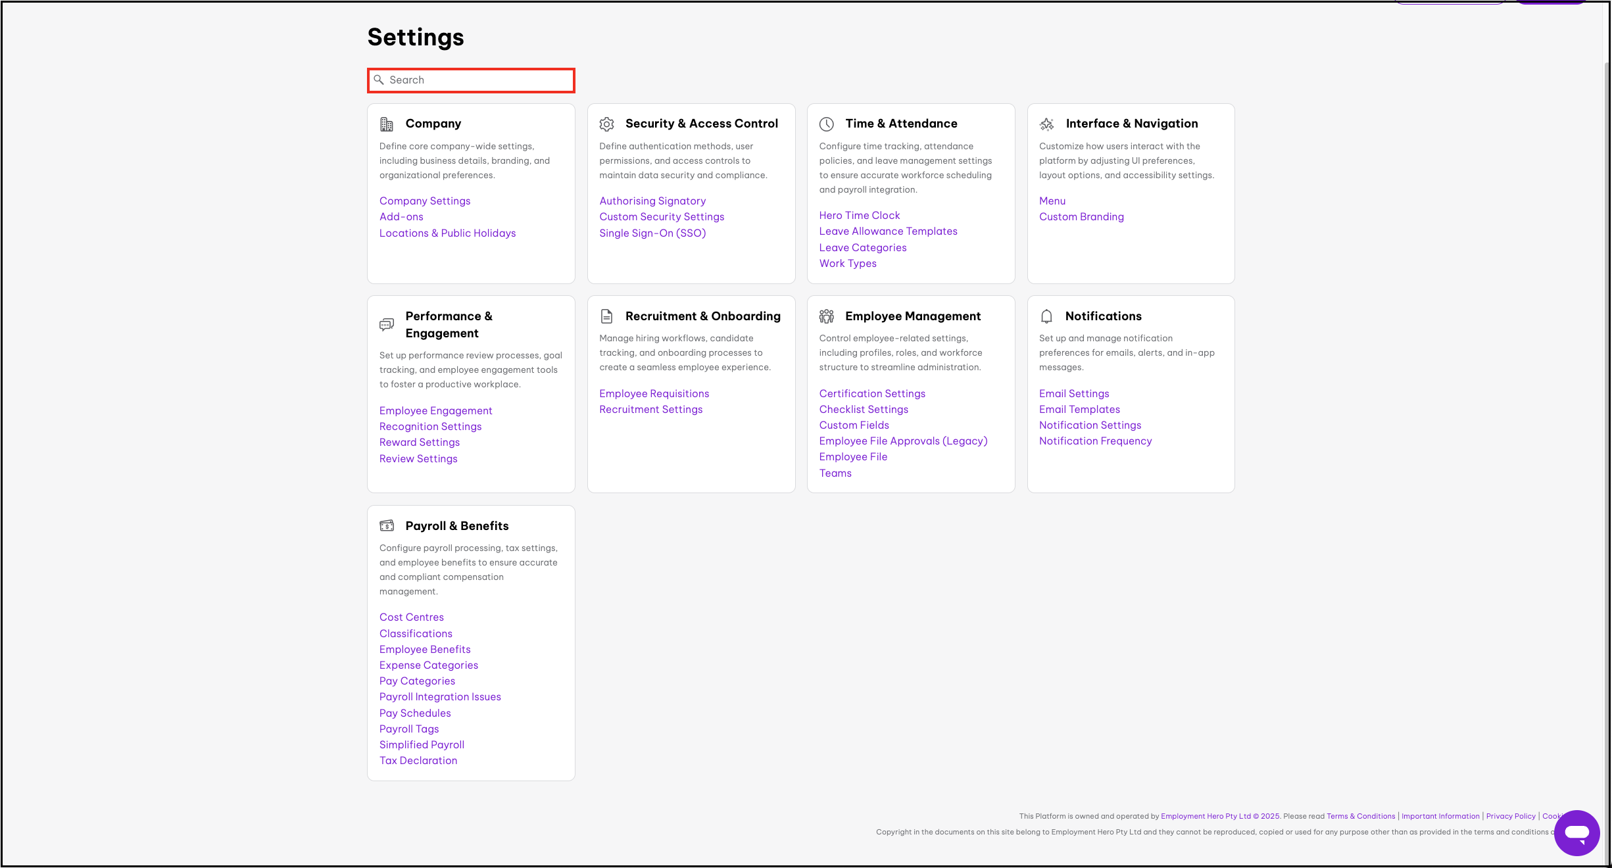This screenshot has height=868, width=1612.
Task: Click the Security & Access Control gear icon
Action: (x=606, y=123)
